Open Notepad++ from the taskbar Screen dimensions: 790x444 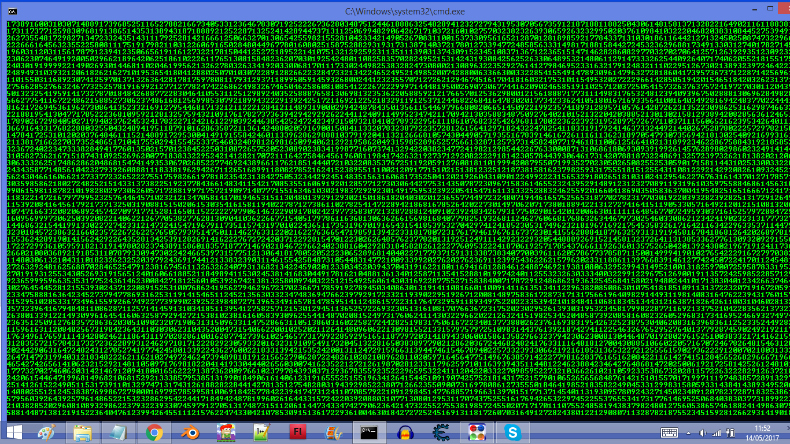(x=260, y=432)
